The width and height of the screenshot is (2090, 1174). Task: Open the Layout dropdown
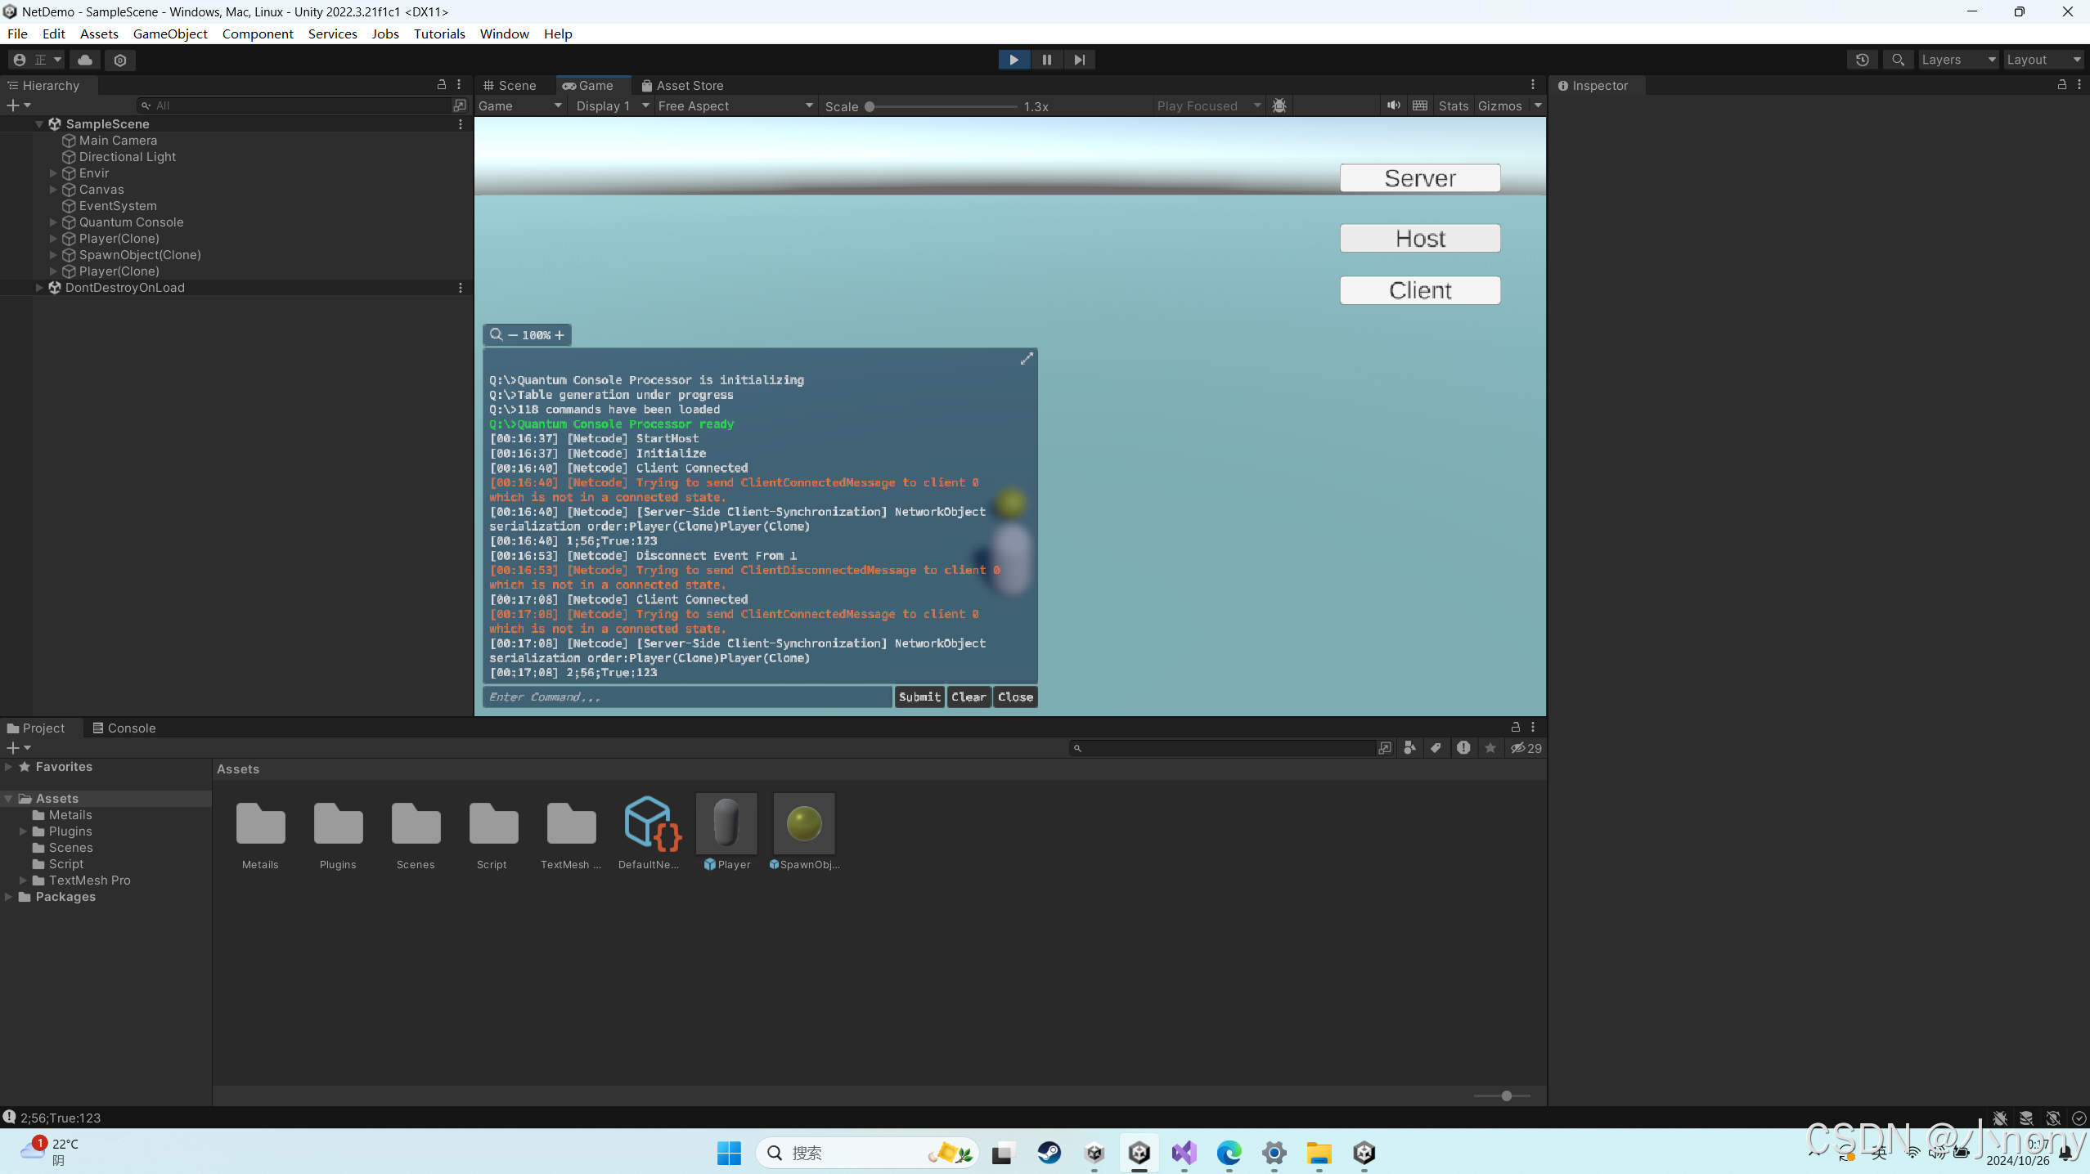point(2043,60)
